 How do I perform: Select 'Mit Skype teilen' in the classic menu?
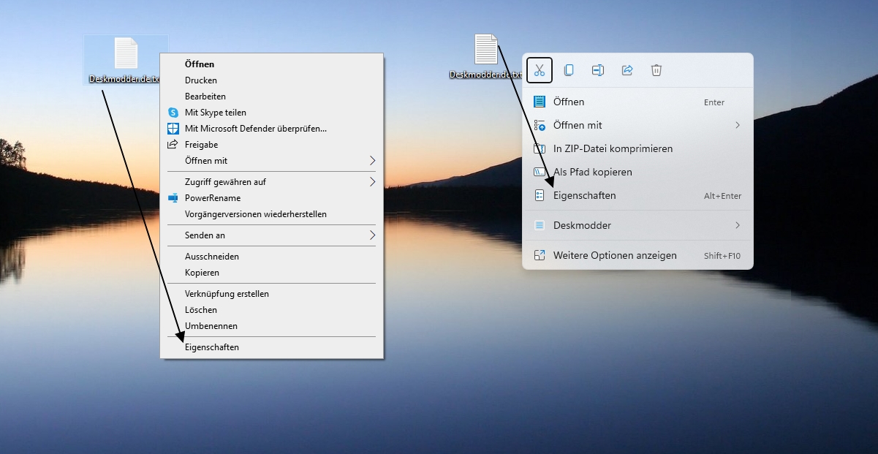click(215, 113)
